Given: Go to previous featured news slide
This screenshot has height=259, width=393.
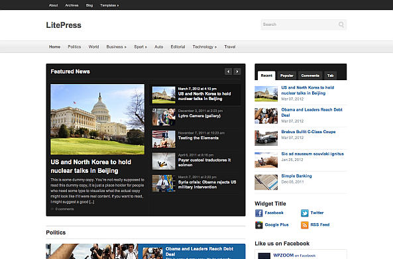Looking at the screenshot, I should [228, 72].
